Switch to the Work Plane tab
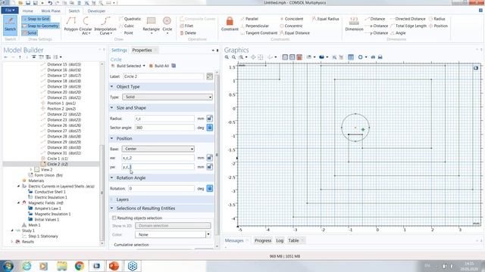 tap(51, 11)
